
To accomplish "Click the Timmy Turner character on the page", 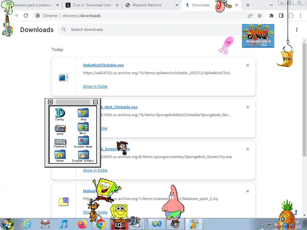I will [x=123, y=148].
